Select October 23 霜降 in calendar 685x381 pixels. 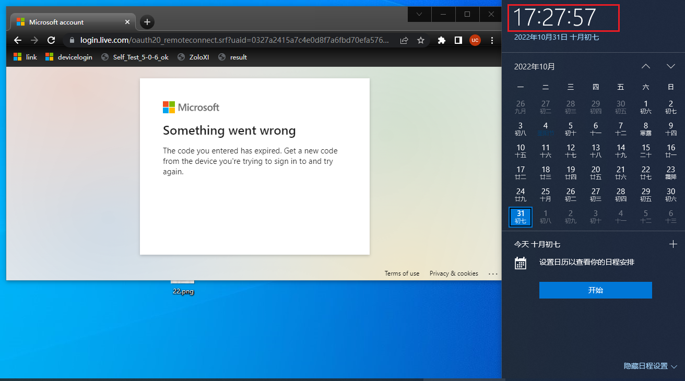click(x=671, y=173)
